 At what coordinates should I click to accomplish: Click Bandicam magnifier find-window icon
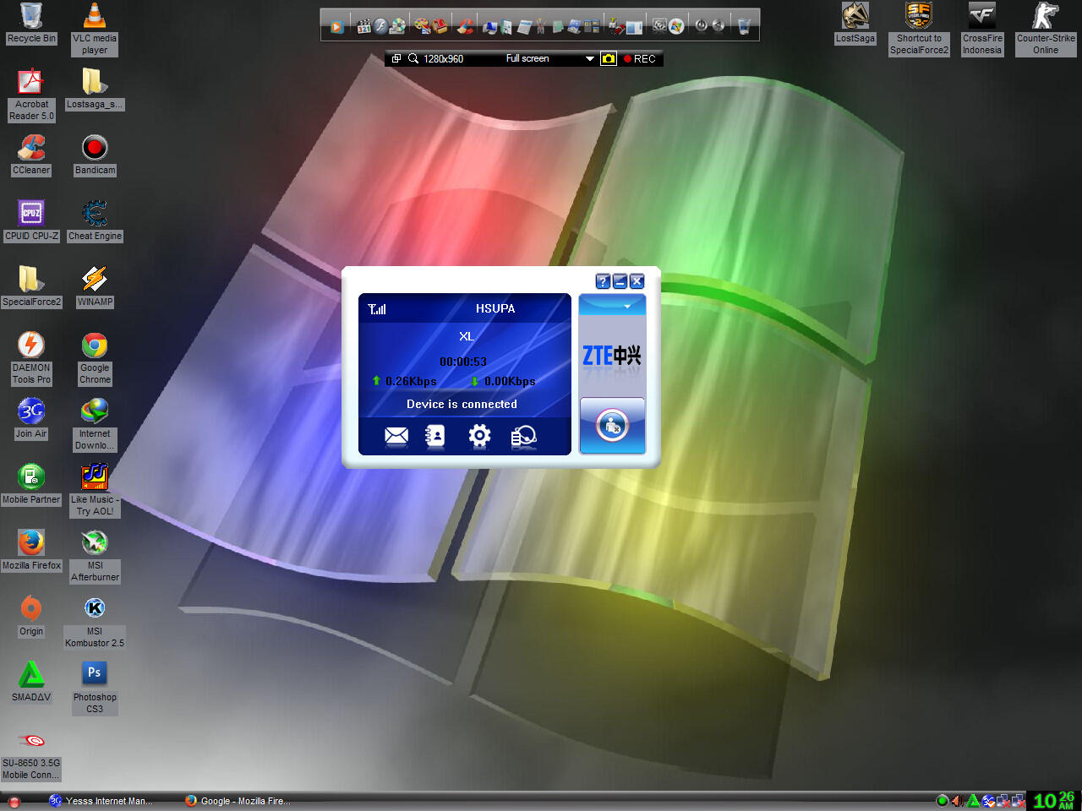click(413, 58)
